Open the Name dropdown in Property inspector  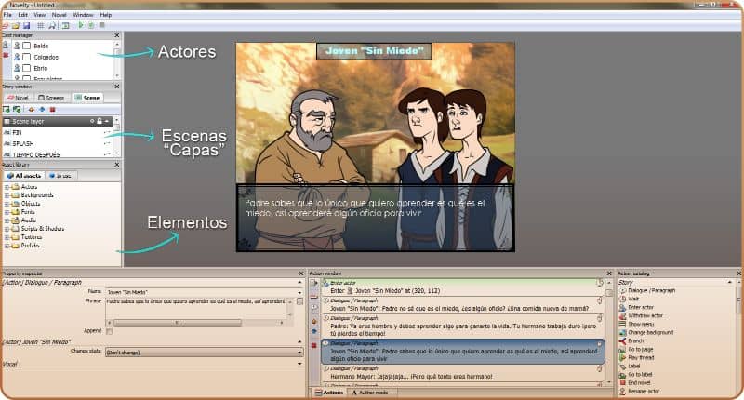pos(299,292)
